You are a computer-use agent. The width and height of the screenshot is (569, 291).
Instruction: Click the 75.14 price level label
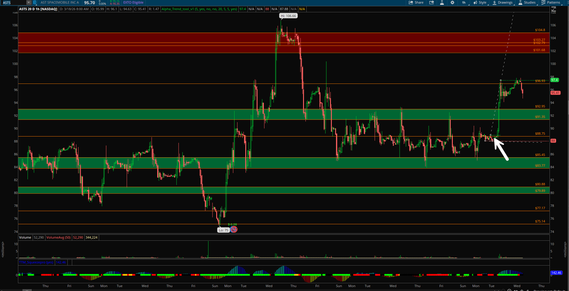pyautogui.click(x=540, y=221)
